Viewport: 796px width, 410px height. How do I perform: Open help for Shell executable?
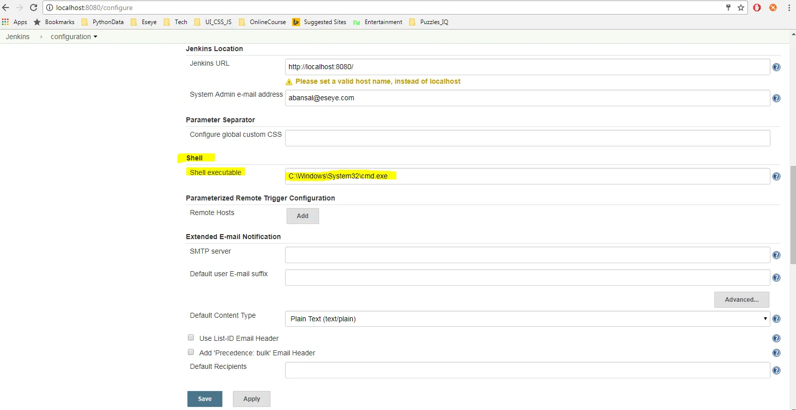776,176
